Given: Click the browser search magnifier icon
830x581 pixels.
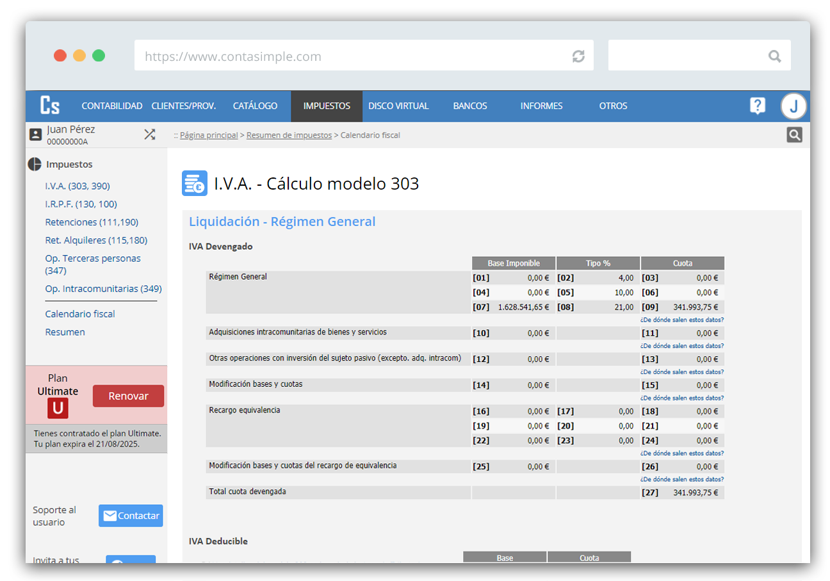Looking at the screenshot, I should coord(774,56).
